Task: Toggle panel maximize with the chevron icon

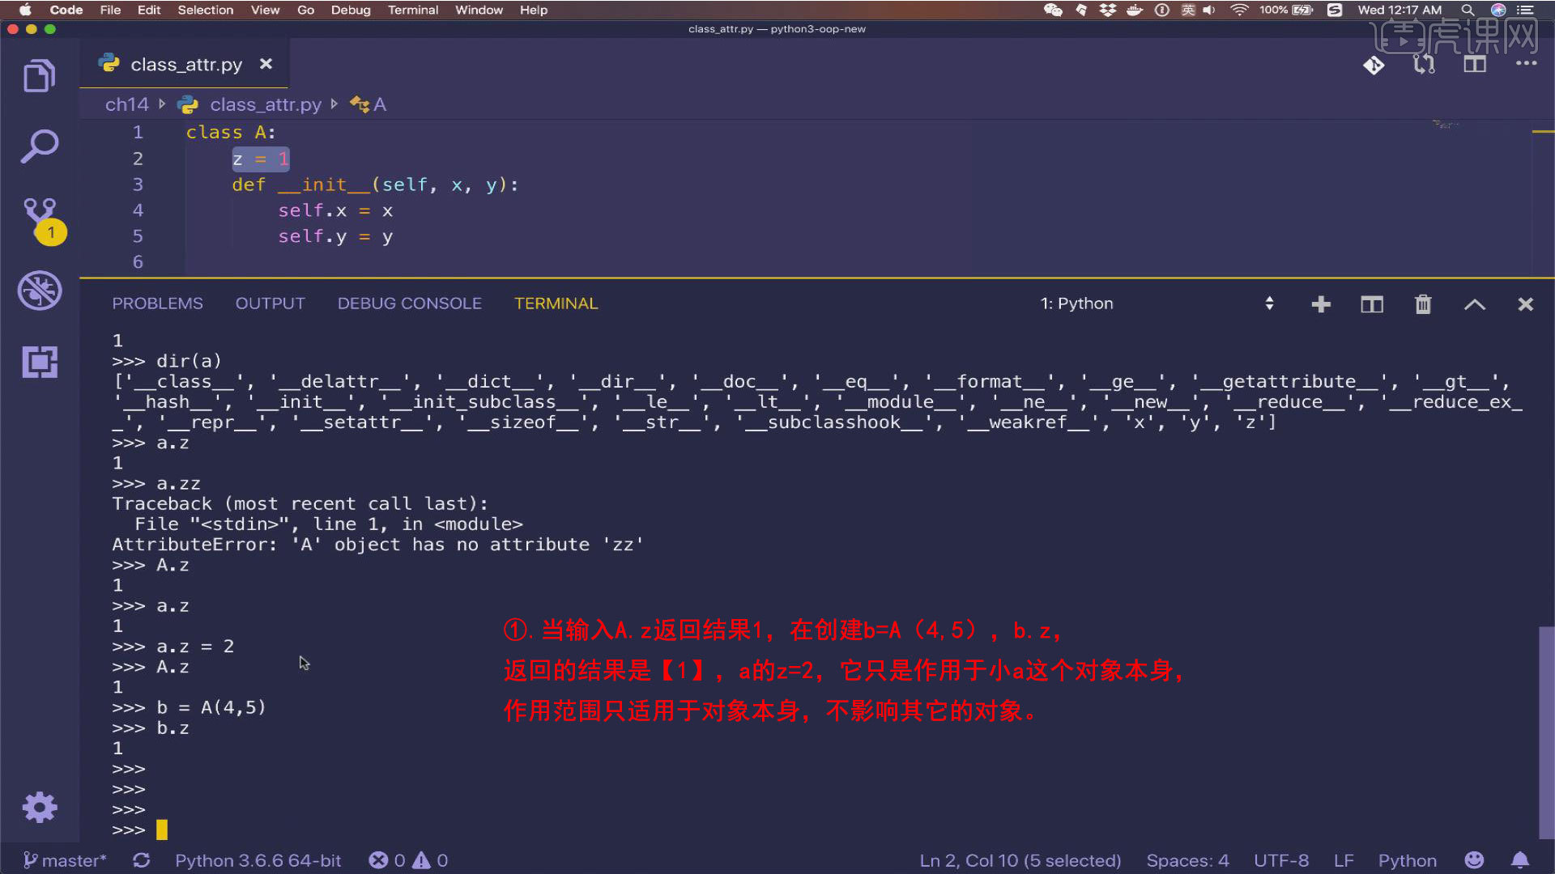Action: 1475,304
